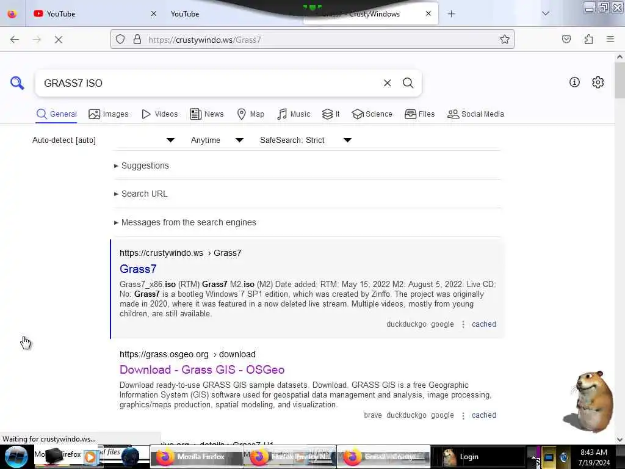Open the Login taskbar button
Screen dimensions: 625x469
(478, 457)
